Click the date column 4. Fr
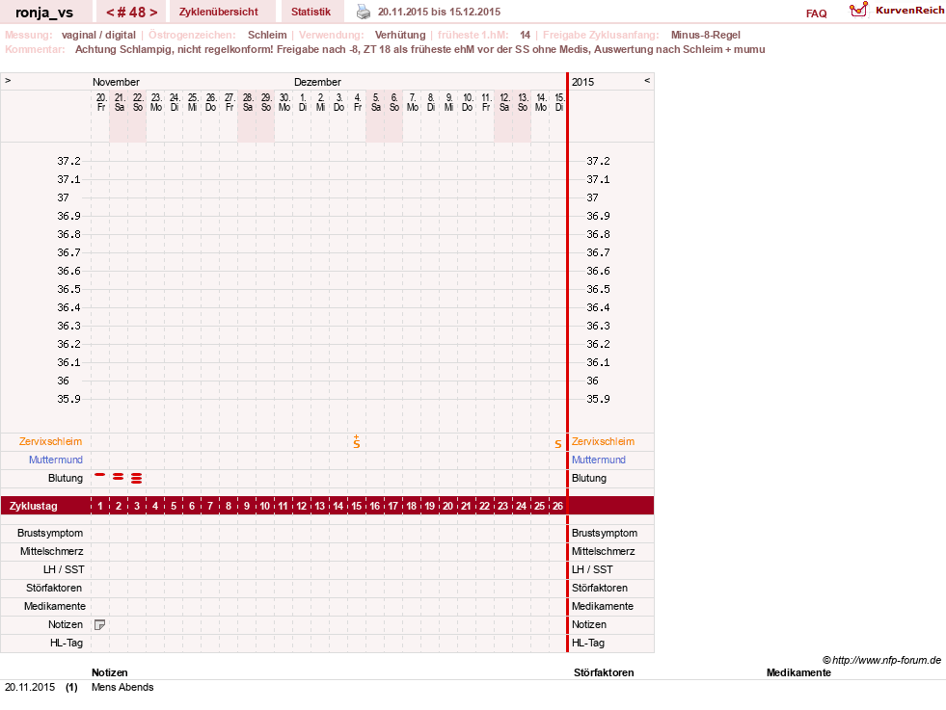946x710 pixels. (x=357, y=102)
